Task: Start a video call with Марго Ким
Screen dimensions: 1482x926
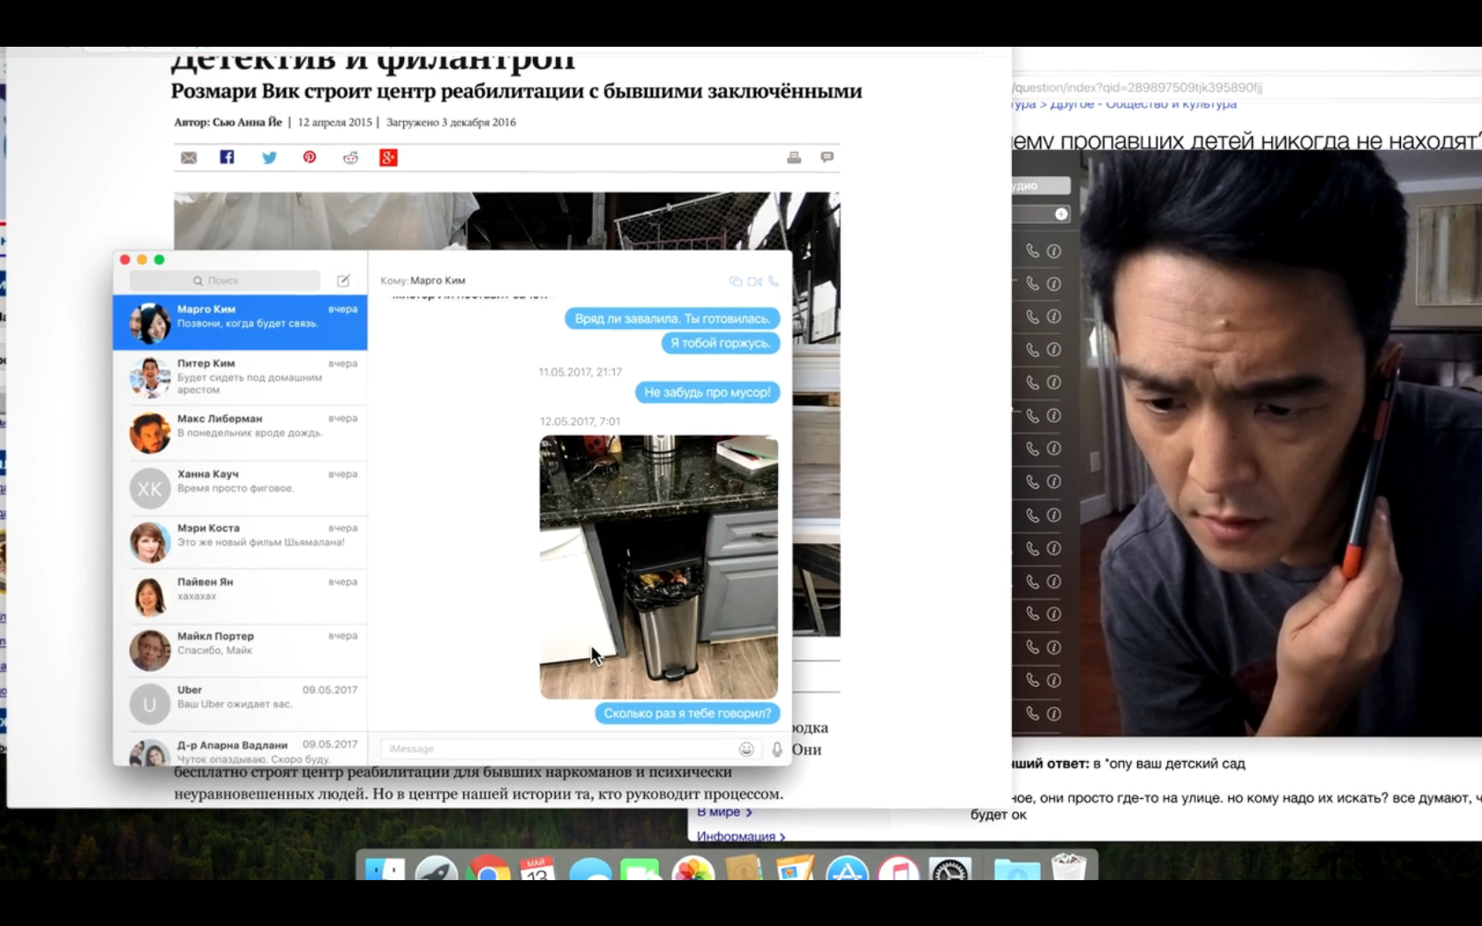Action: 754,281
